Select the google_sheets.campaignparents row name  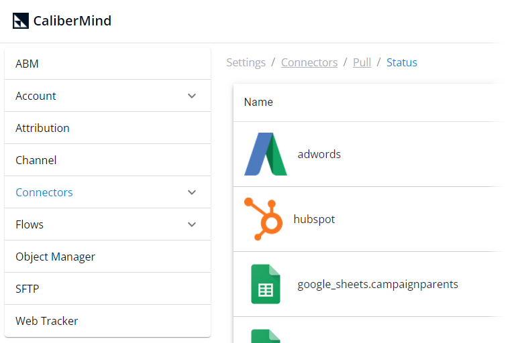378,284
